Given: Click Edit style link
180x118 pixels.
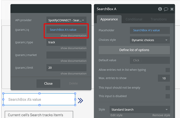Looking at the screenshot, I should coord(116,115).
